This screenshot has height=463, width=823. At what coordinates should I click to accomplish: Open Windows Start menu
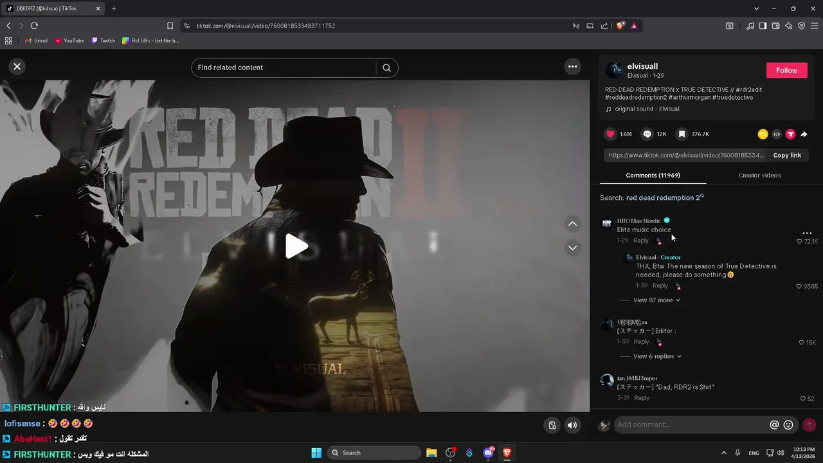click(x=316, y=453)
